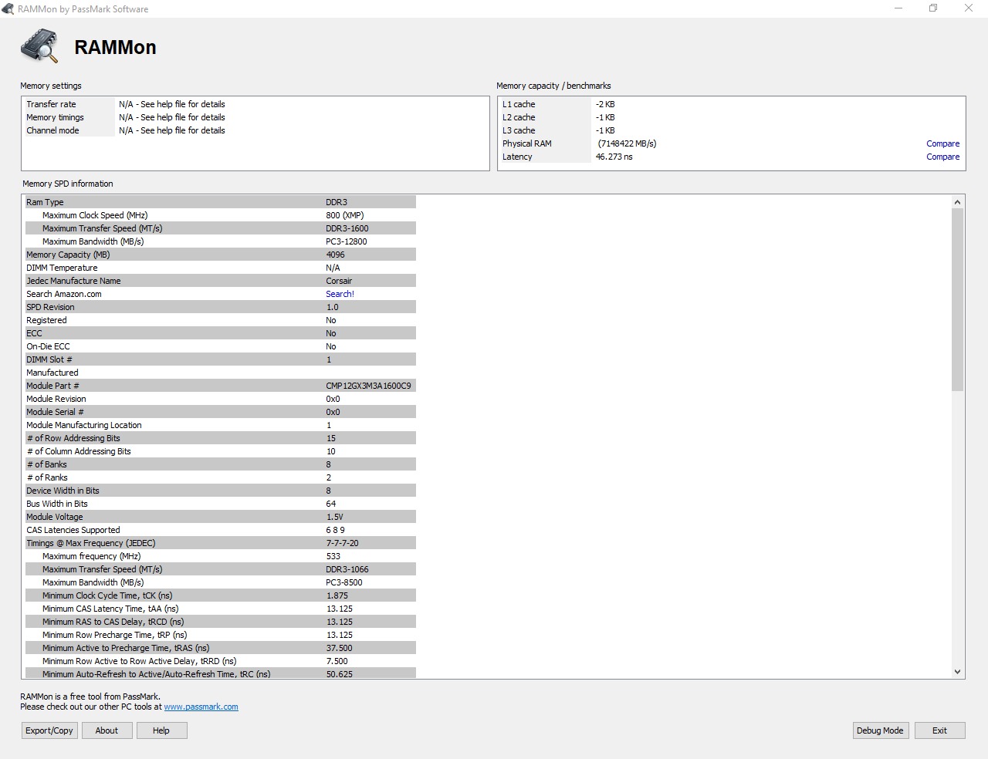
Task: Select the Memory timings settings row
Action: click(255, 117)
